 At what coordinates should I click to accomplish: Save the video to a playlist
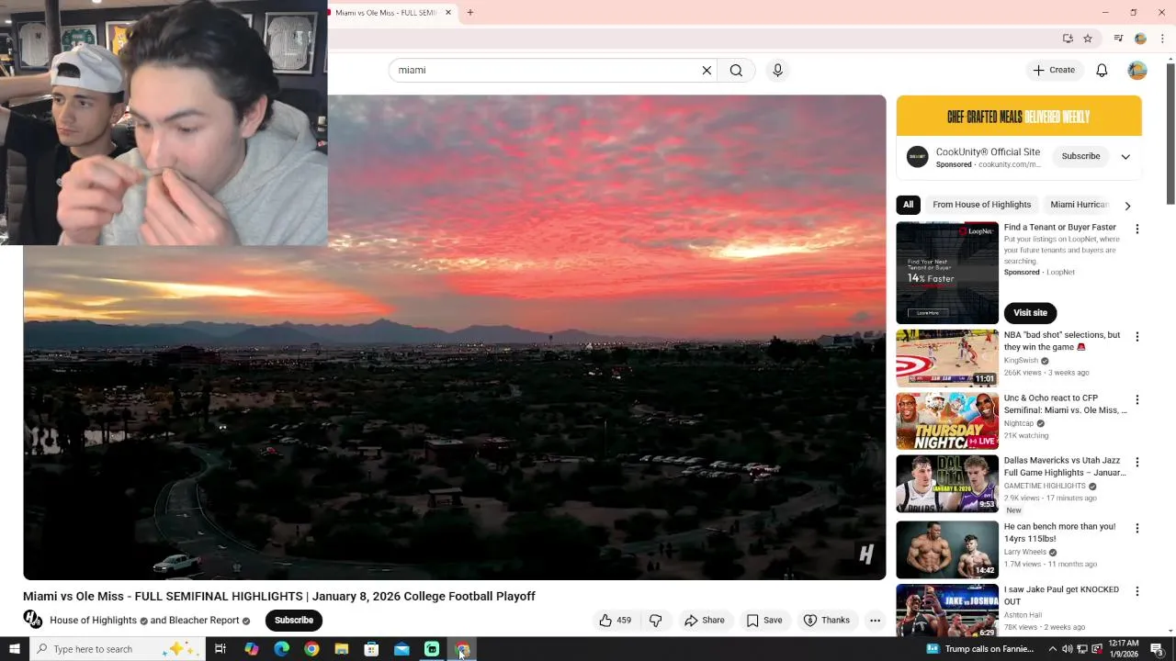click(x=764, y=621)
